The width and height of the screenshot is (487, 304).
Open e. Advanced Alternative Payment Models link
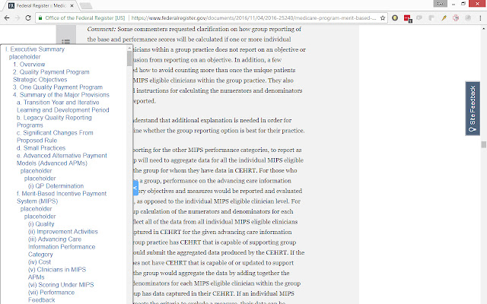click(x=62, y=159)
